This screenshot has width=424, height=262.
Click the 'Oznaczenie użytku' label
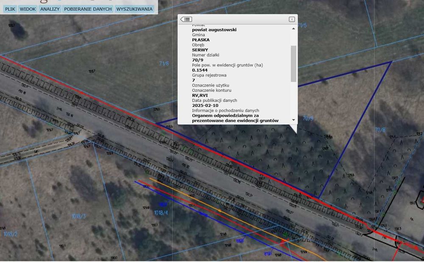click(211, 85)
